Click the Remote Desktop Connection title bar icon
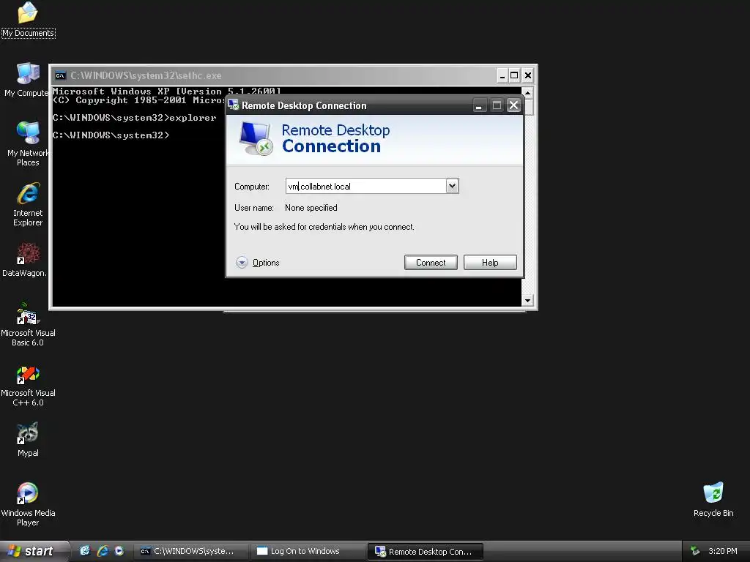Screen dimensions: 750x562 233,105
